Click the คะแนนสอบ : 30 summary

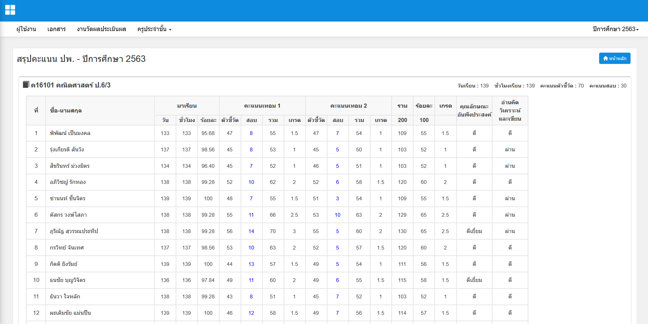(608, 86)
